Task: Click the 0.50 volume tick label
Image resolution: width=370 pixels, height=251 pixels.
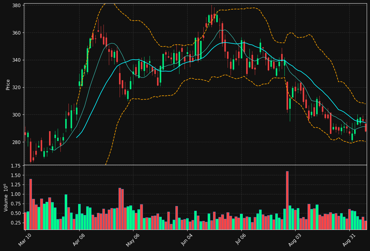Action: [x=15, y=213]
